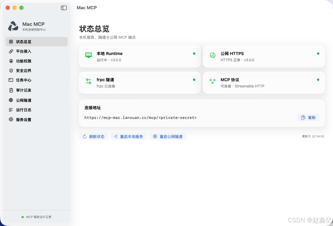Click the 更新于 22:14:02 timestamp
This screenshot has height=226, width=333.
pyautogui.click(x=313, y=136)
